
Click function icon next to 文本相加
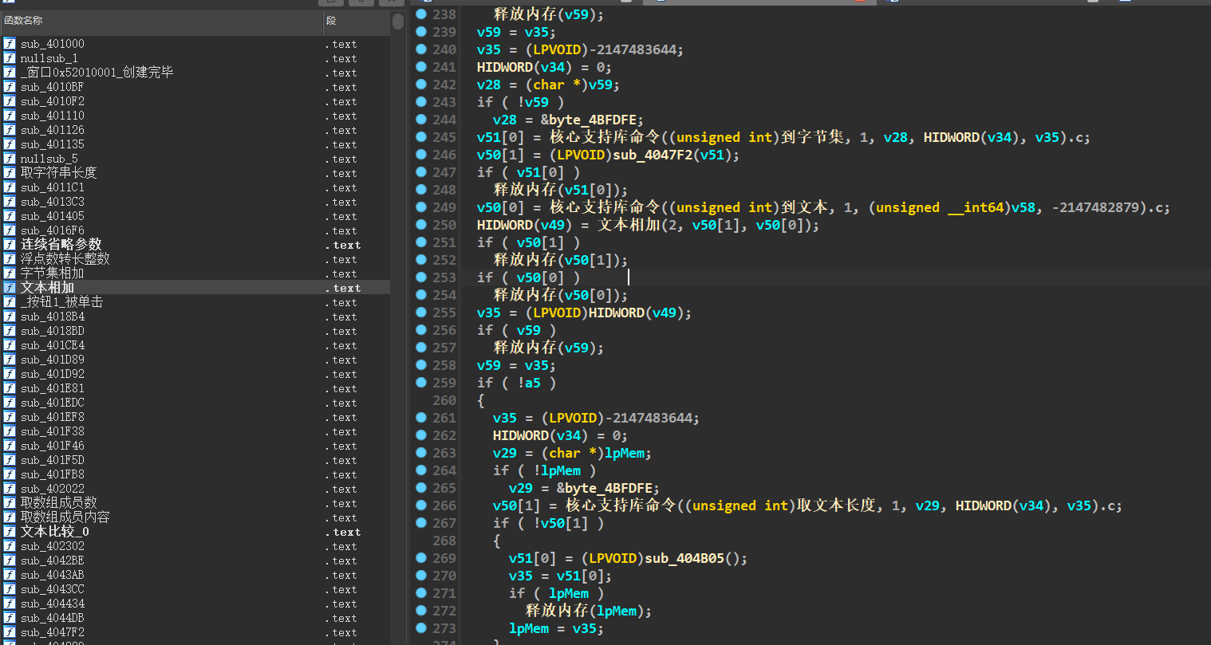10,288
